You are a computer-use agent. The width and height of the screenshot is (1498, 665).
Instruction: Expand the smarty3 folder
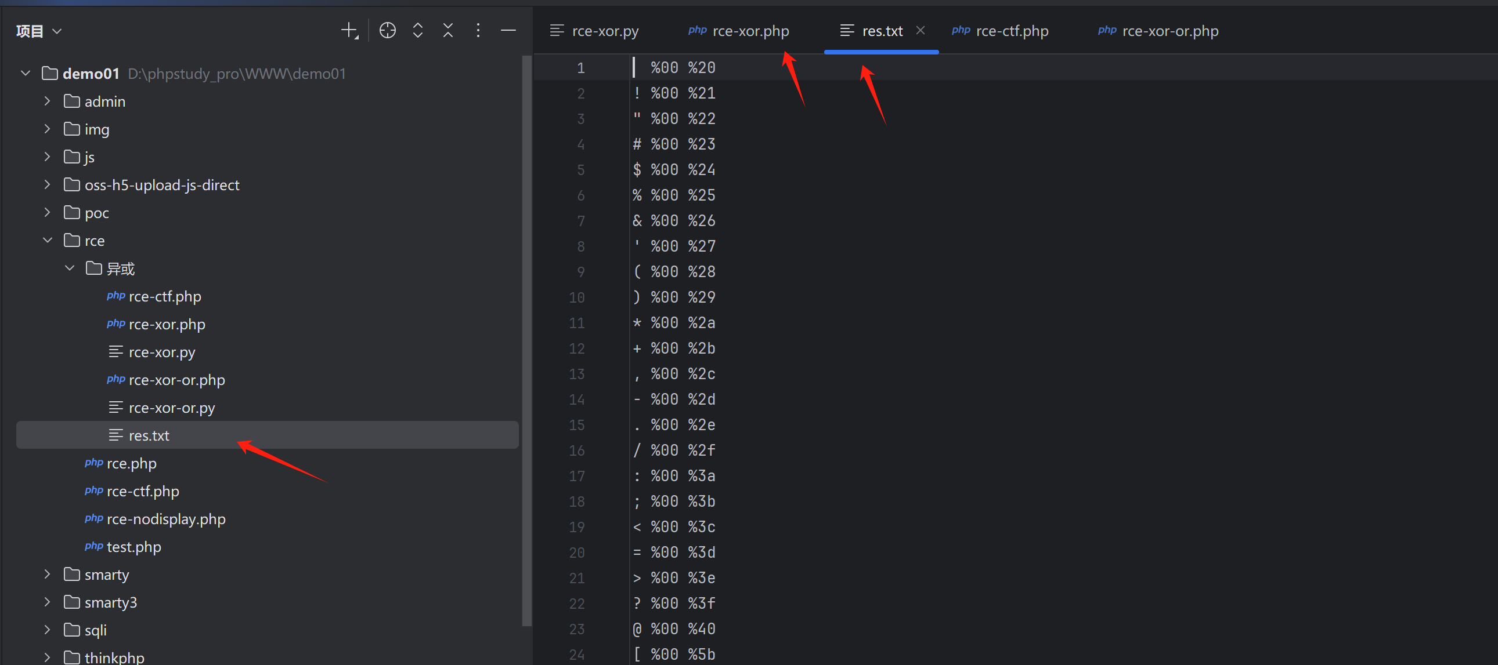pos(48,602)
